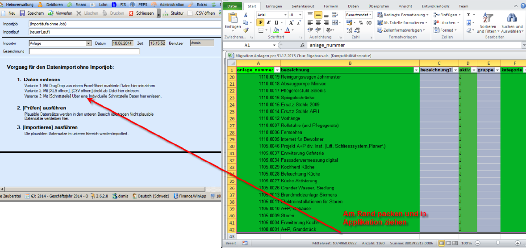Click Bedingte Formatierung button
Screen dimensions: 526x248
[403, 15]
